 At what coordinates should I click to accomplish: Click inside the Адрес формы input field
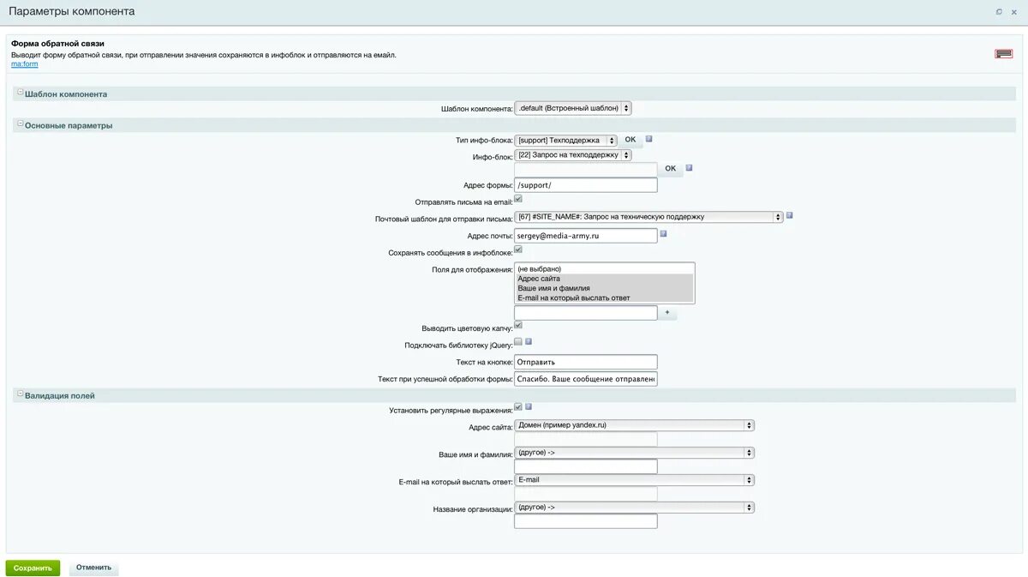[585, 184]
